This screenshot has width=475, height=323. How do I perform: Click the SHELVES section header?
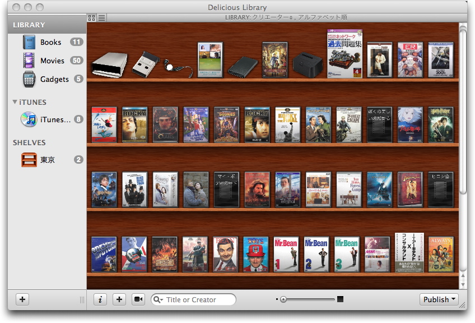click(29, 142)
